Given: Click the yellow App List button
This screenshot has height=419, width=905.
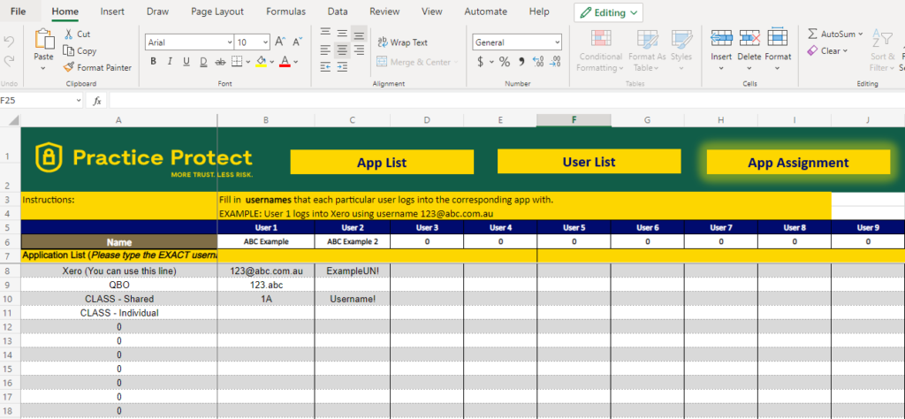Looking at the screenshot, I should tap(382, 162).
